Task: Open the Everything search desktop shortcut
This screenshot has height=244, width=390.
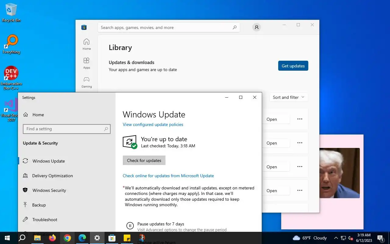Action: [11, 45]
